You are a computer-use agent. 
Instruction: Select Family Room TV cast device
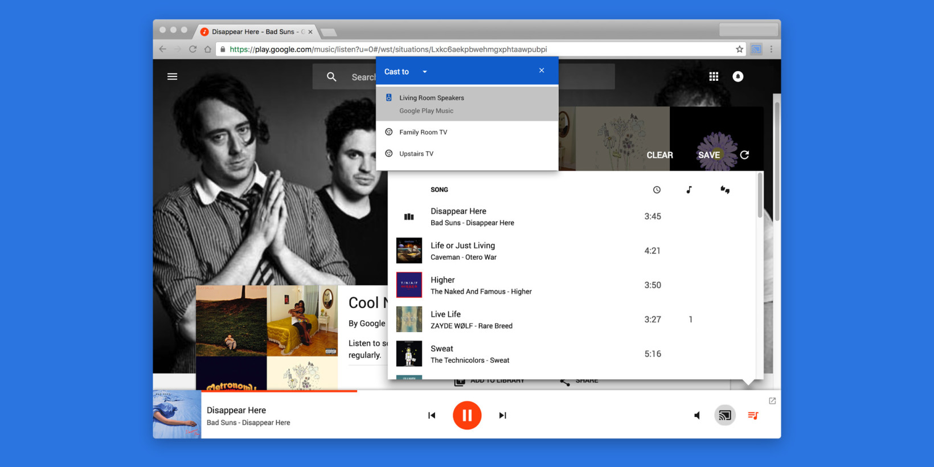tap(423, 132)
